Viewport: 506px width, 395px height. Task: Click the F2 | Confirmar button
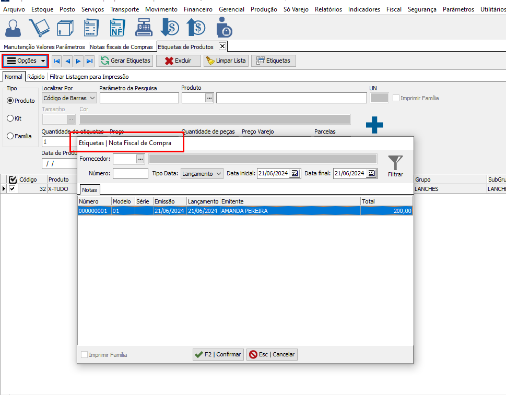coord(218,354)
